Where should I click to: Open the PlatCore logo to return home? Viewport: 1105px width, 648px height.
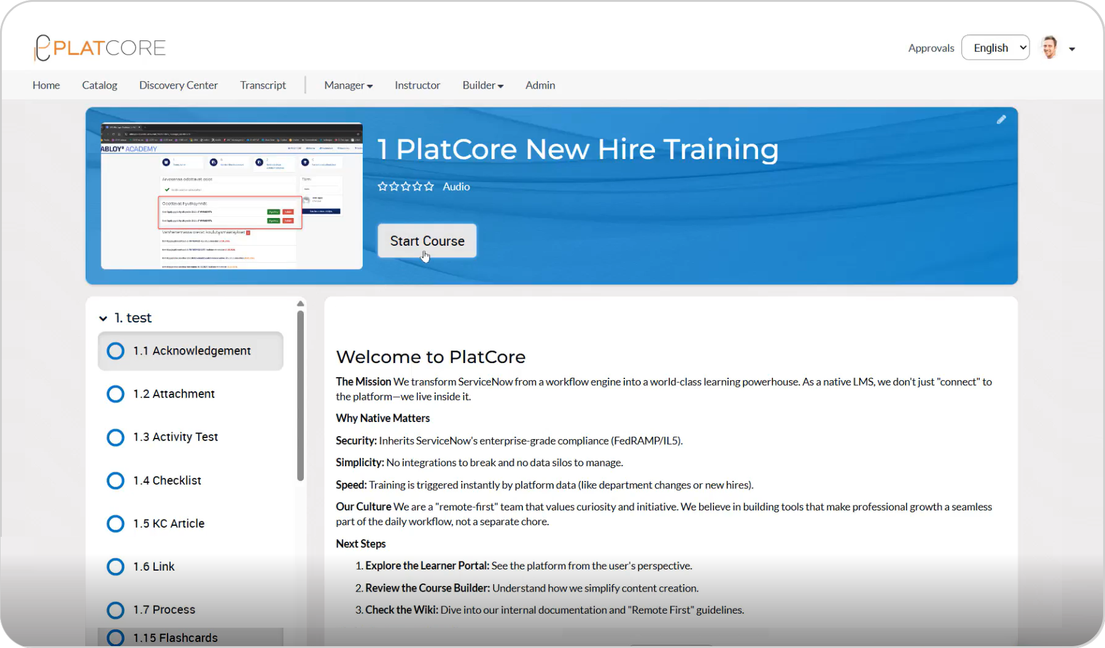click(x=100, y=47)
